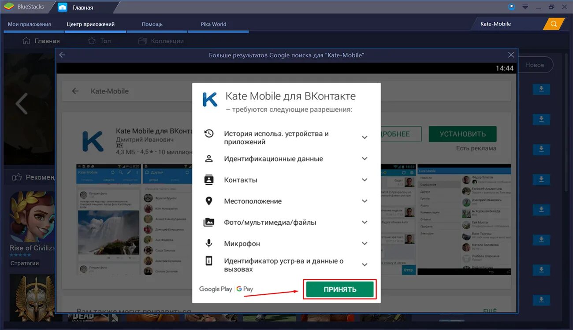
Task: Click the partially hidden ПОДРОБНЕЕ button
Action: coord(401,134)
